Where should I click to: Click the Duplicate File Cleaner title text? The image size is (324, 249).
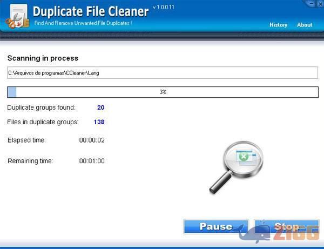coord(91,11)
